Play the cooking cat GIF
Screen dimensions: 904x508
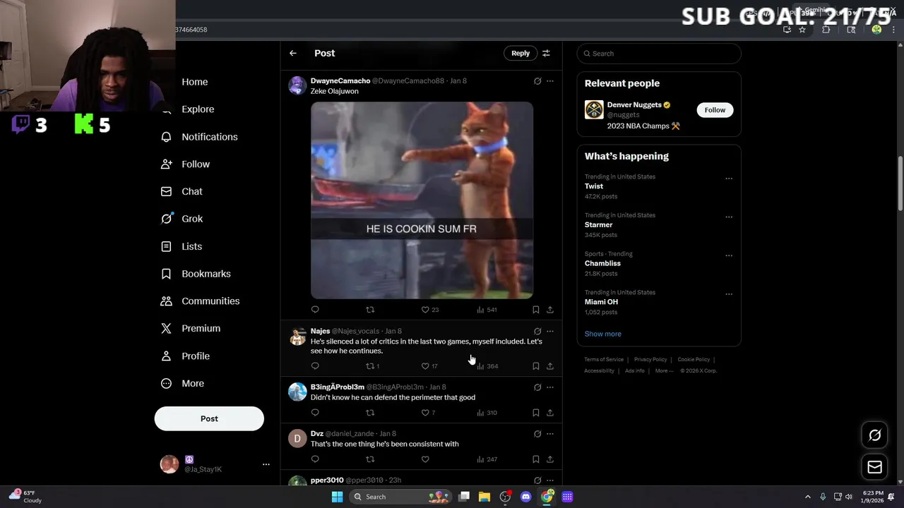[422, 200]
